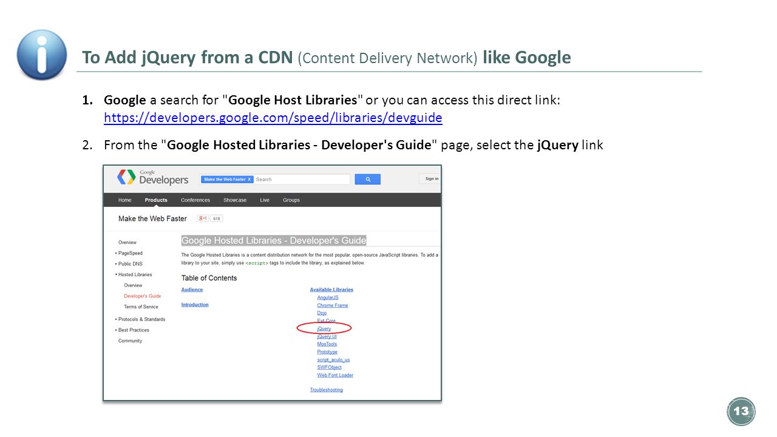Image resolution: width=777 pixels, height=437 pixels.
Task: Focus the Search input field
Action: [302, 180]
